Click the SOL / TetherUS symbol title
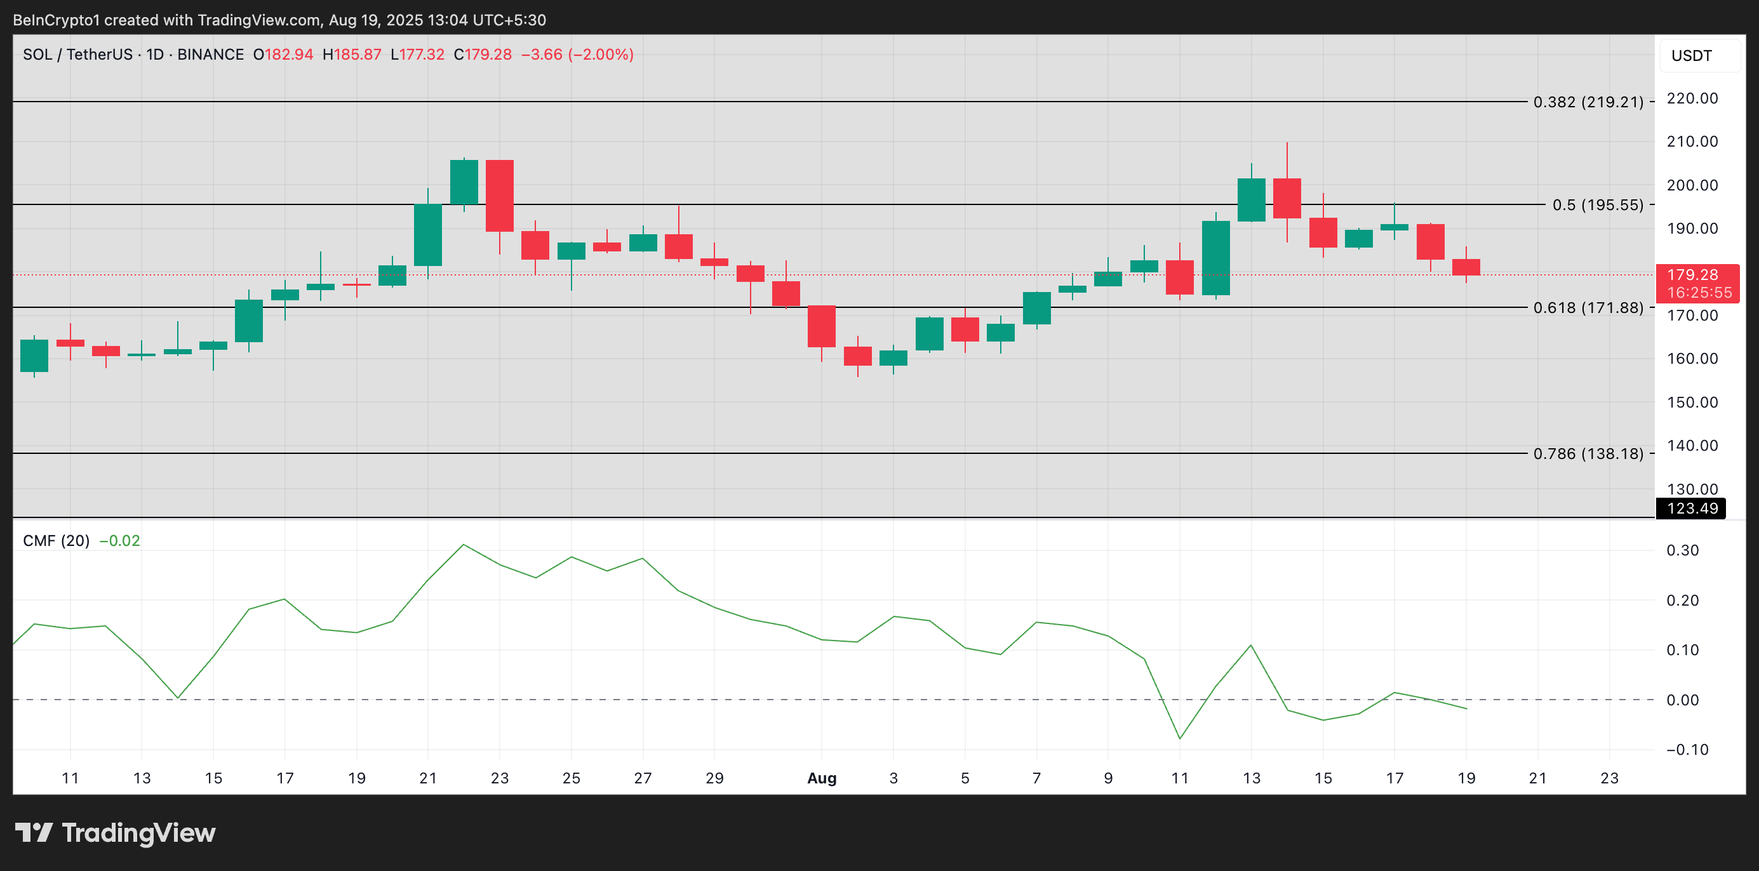Viewport: 1759px width, 871px height. coord(77,55)
